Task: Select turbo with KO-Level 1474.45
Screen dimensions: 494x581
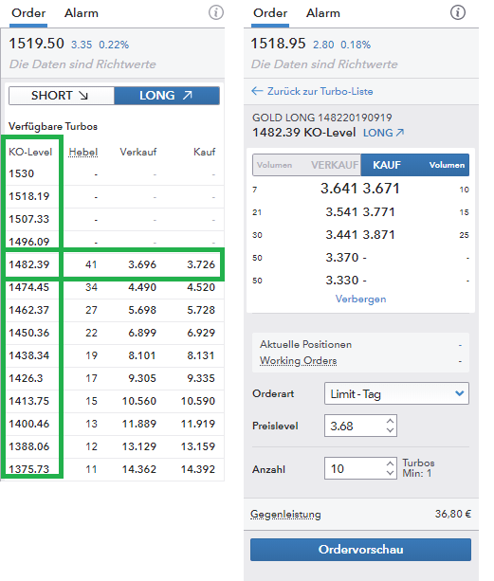Action: pos(113,287)
